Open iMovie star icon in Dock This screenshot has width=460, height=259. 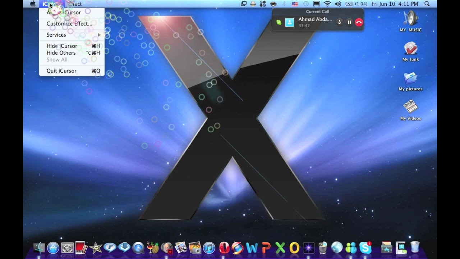pos(96,247)
